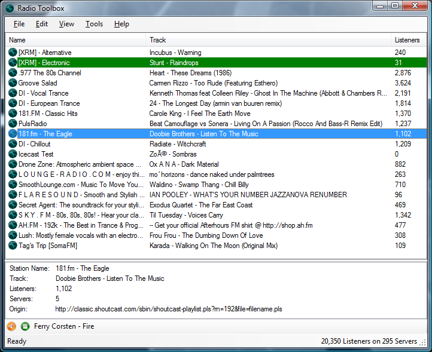
Task: Click the window resize grip in status bar
Action: (x=422, y=342)
